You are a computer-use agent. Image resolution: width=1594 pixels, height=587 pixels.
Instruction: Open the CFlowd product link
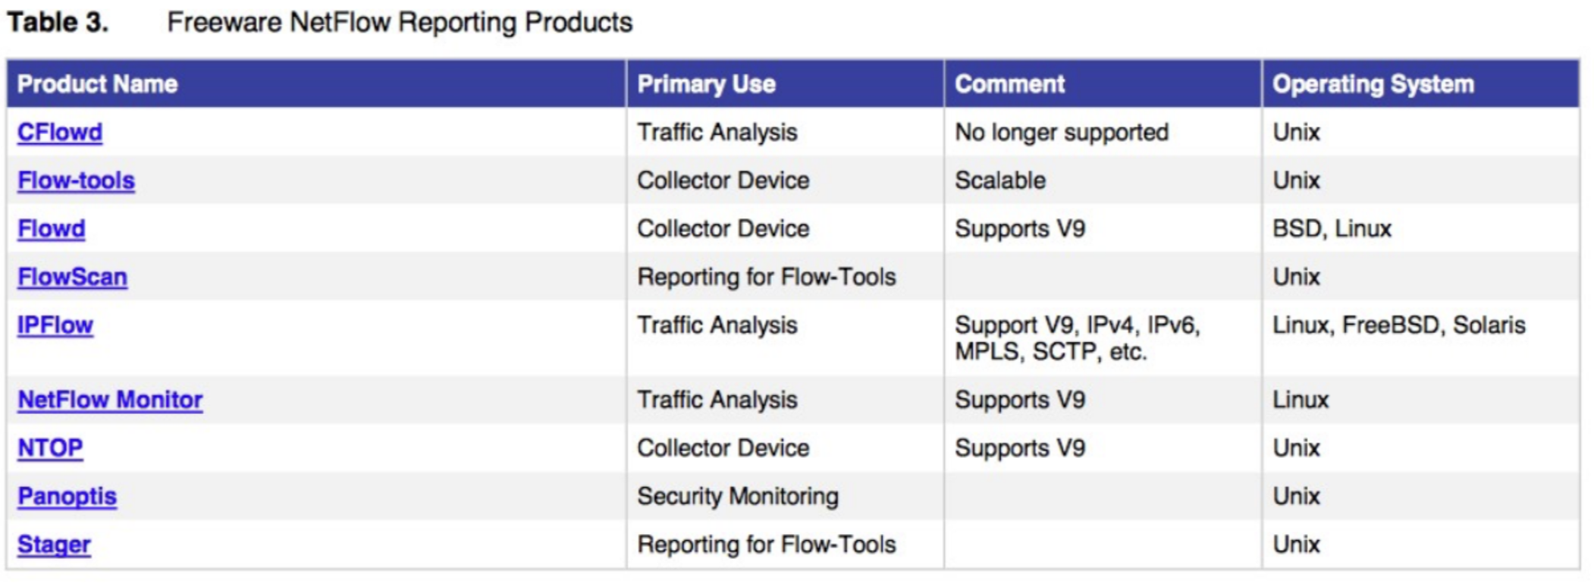(60, 132)
